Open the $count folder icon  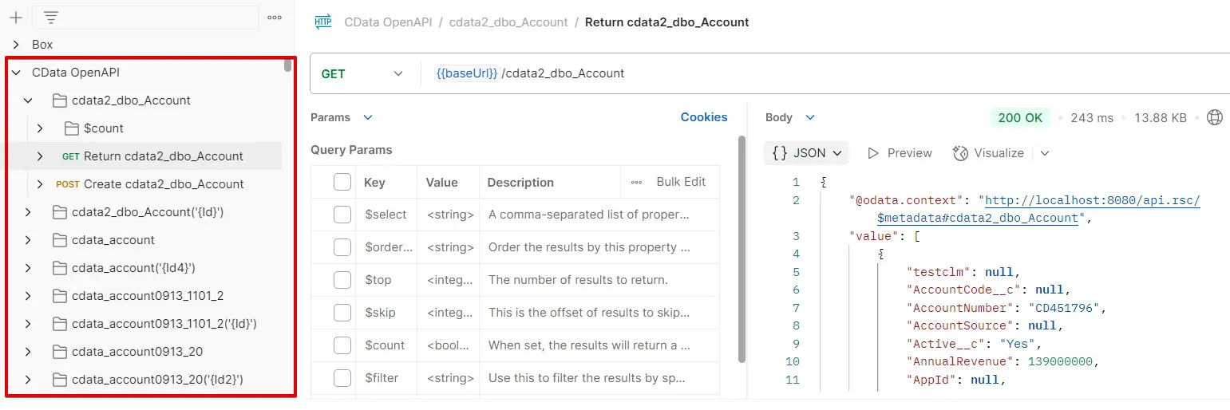click(71, 128)
